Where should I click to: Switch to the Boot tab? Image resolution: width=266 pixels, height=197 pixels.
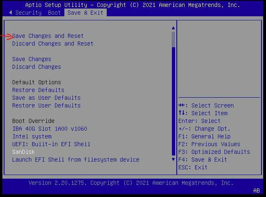(54, 13)
